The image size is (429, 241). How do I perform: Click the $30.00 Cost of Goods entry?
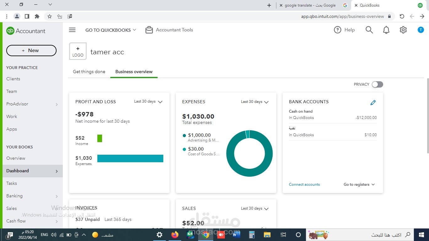point(201,151)
